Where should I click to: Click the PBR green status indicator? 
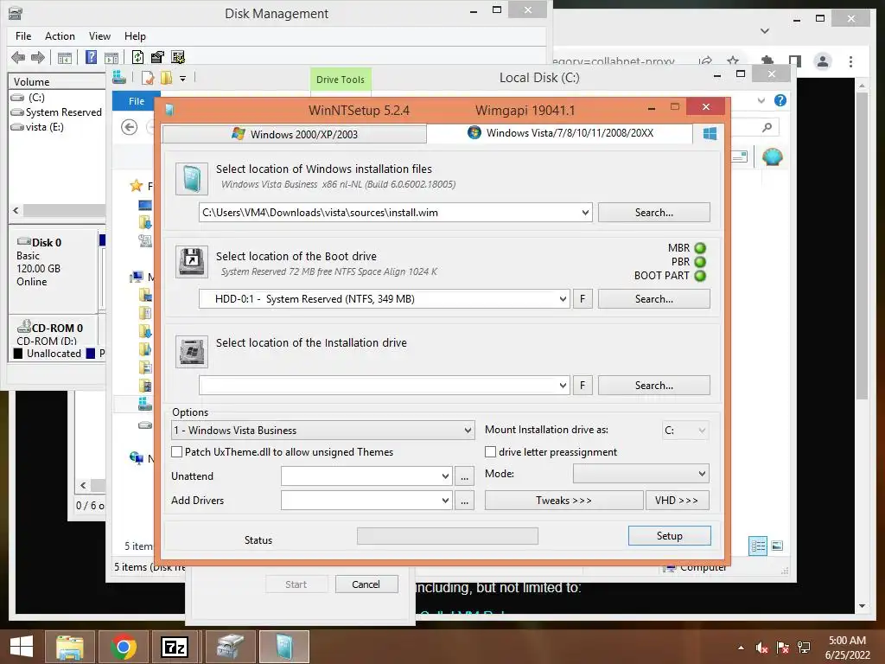(x=700, y=262)
